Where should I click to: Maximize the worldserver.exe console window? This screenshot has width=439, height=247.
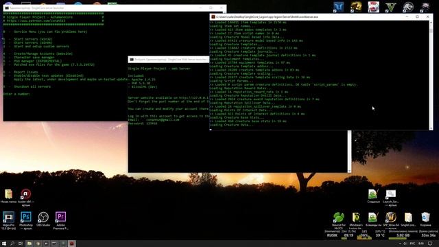pyautogui.click(x=417, y=16)
